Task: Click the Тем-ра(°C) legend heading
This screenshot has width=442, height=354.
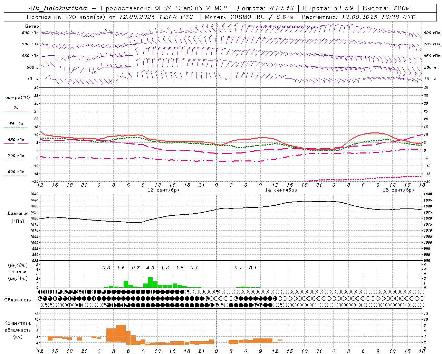Action: point(16,98)
